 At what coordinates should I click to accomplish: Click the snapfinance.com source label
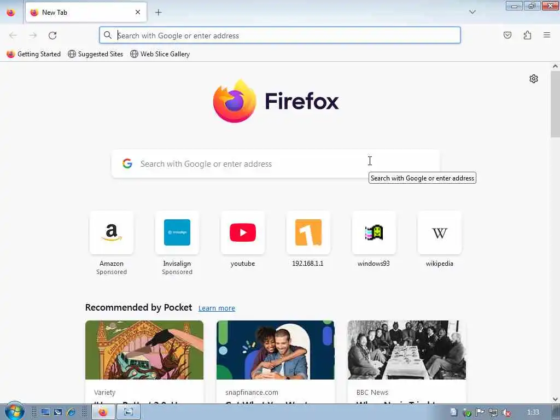pyautogui.click(x=252, y=392)
